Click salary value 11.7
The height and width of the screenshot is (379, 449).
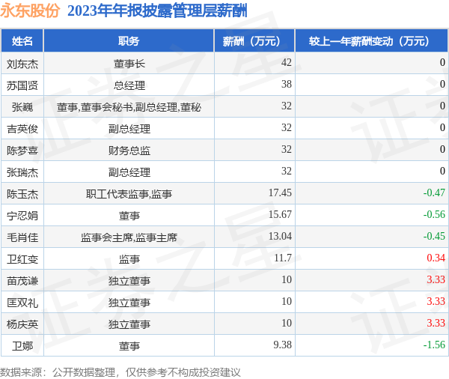click(x=283, y=258)
